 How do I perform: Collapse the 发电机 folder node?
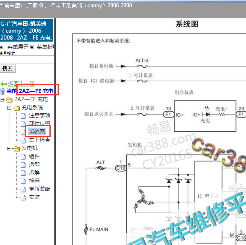9,148
